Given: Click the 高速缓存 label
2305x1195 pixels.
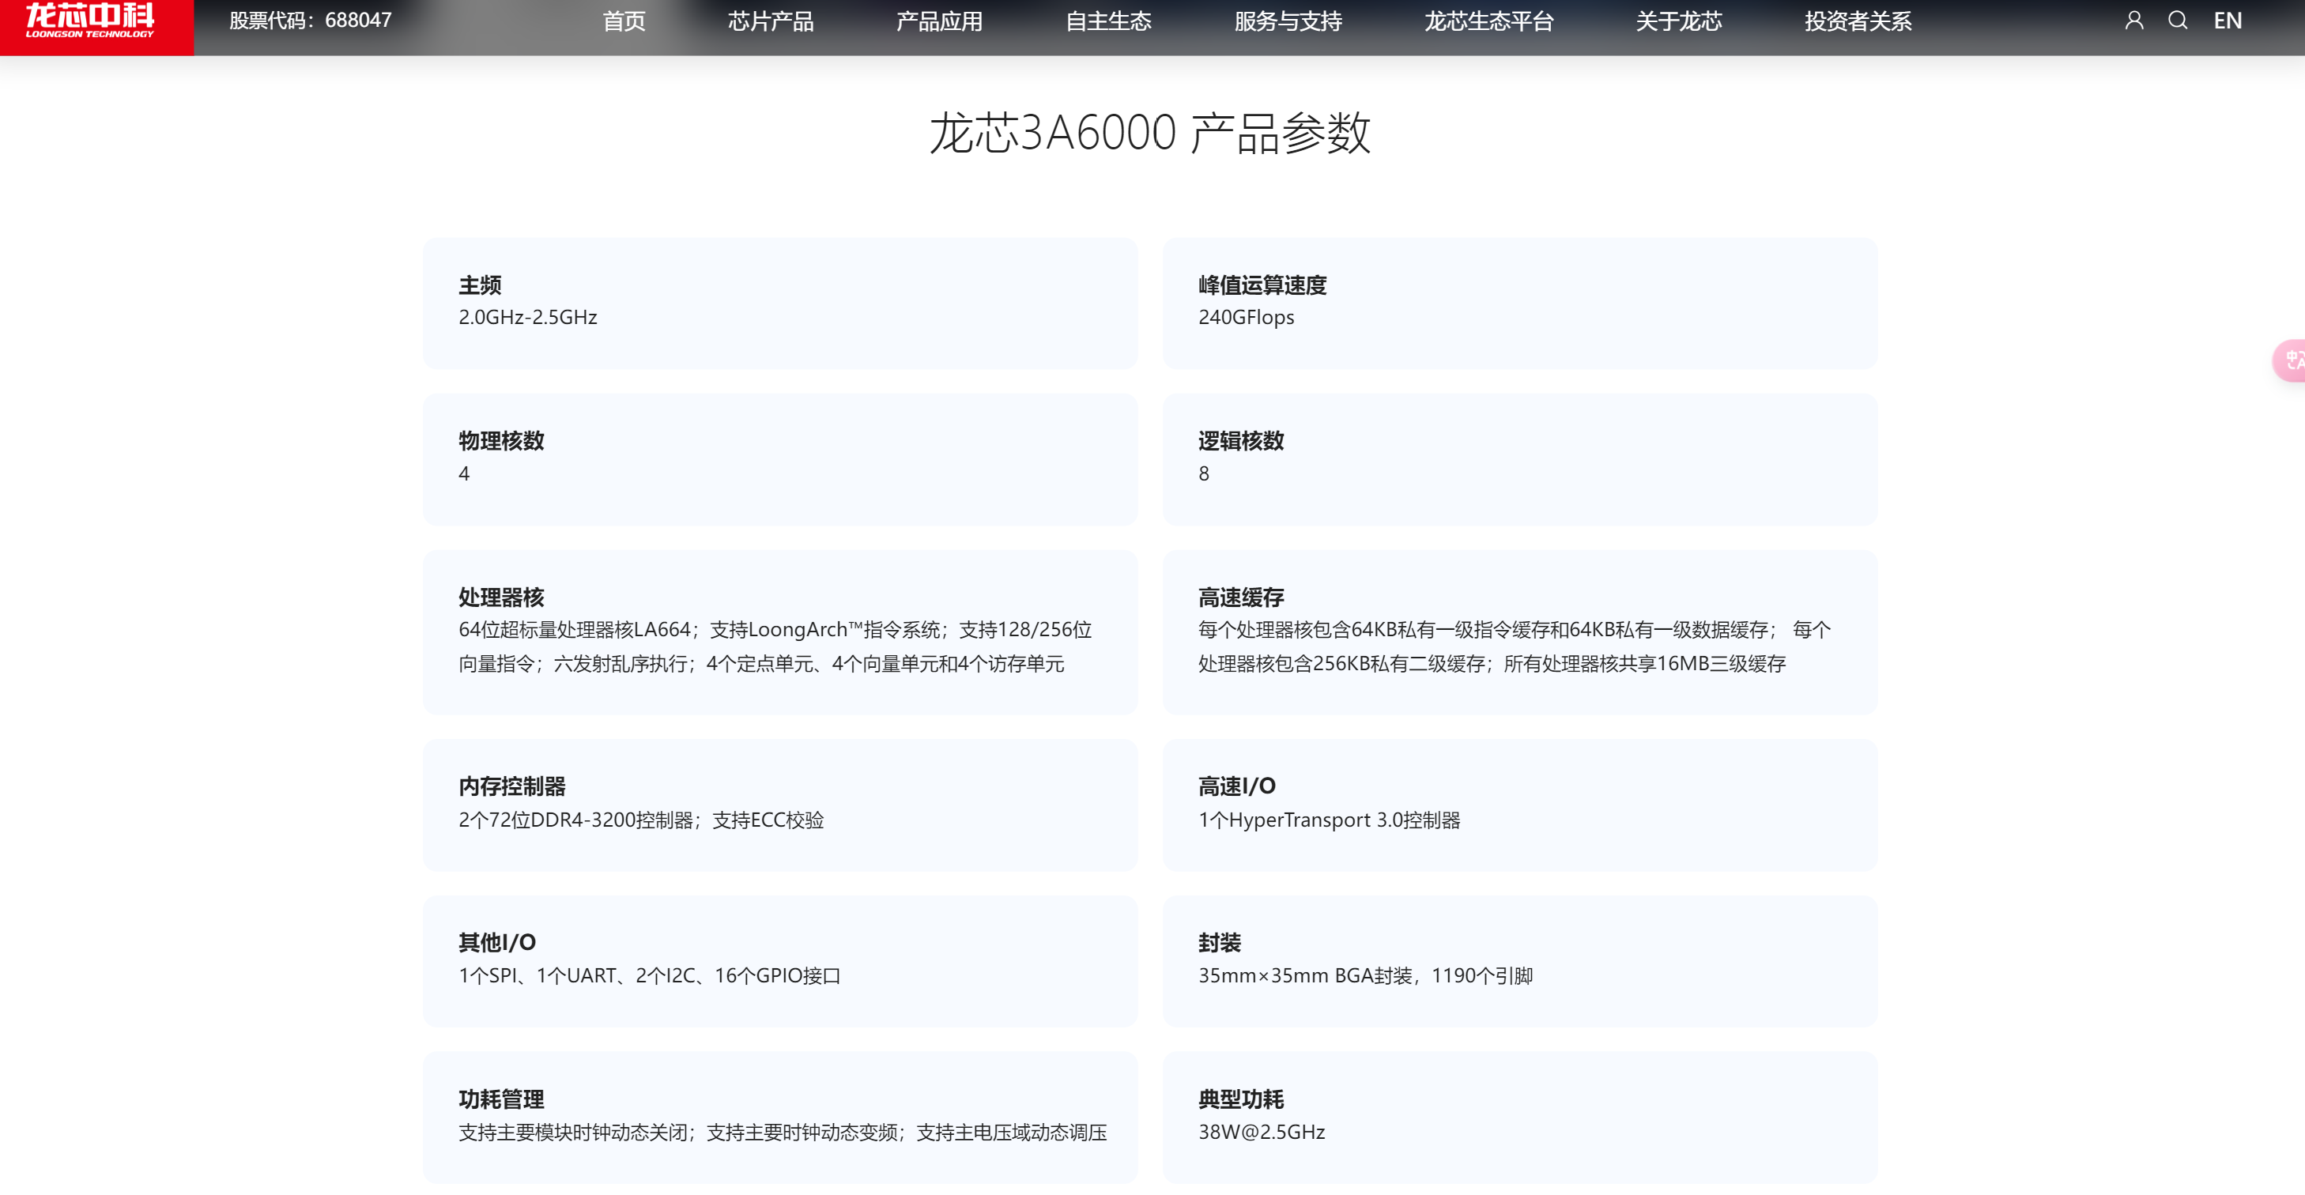Looking at the screenshot, I should click(1240, 597).
